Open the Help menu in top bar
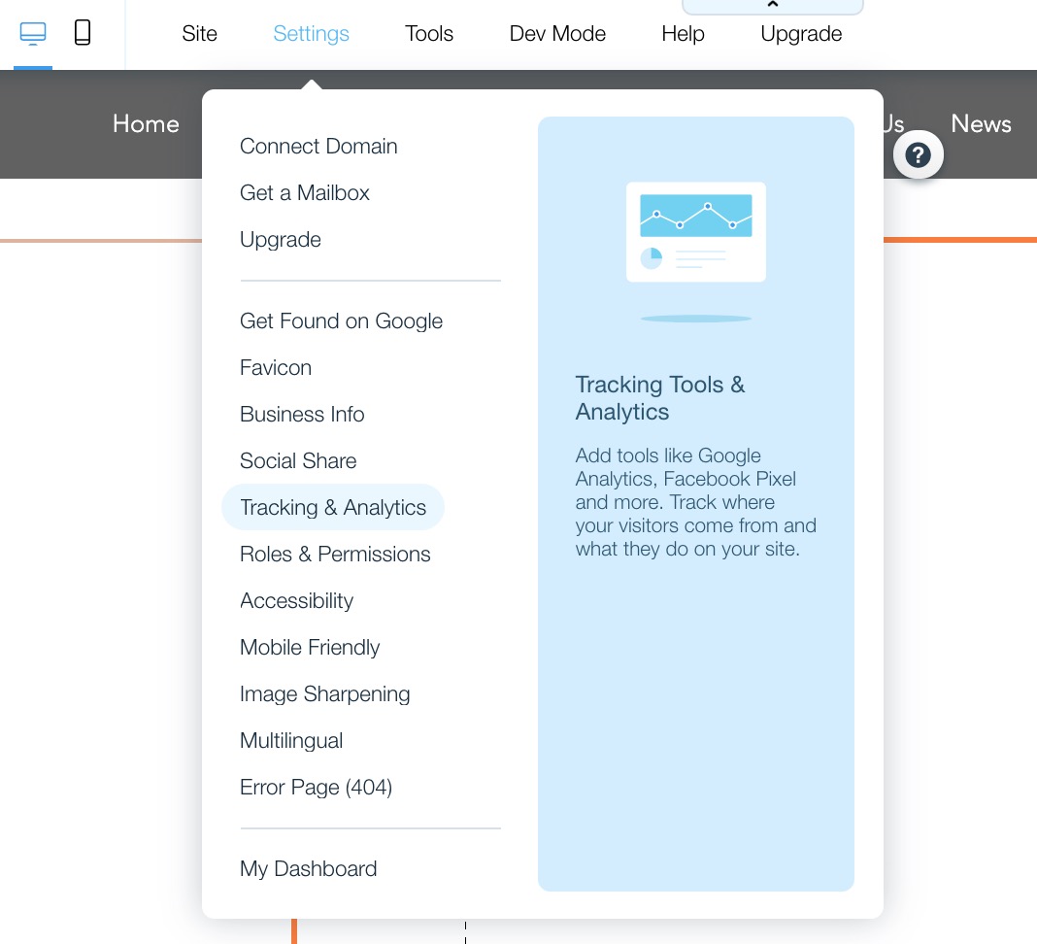Image resolution: width=1037 pixels, height=944 pixels. coord(683,34)
